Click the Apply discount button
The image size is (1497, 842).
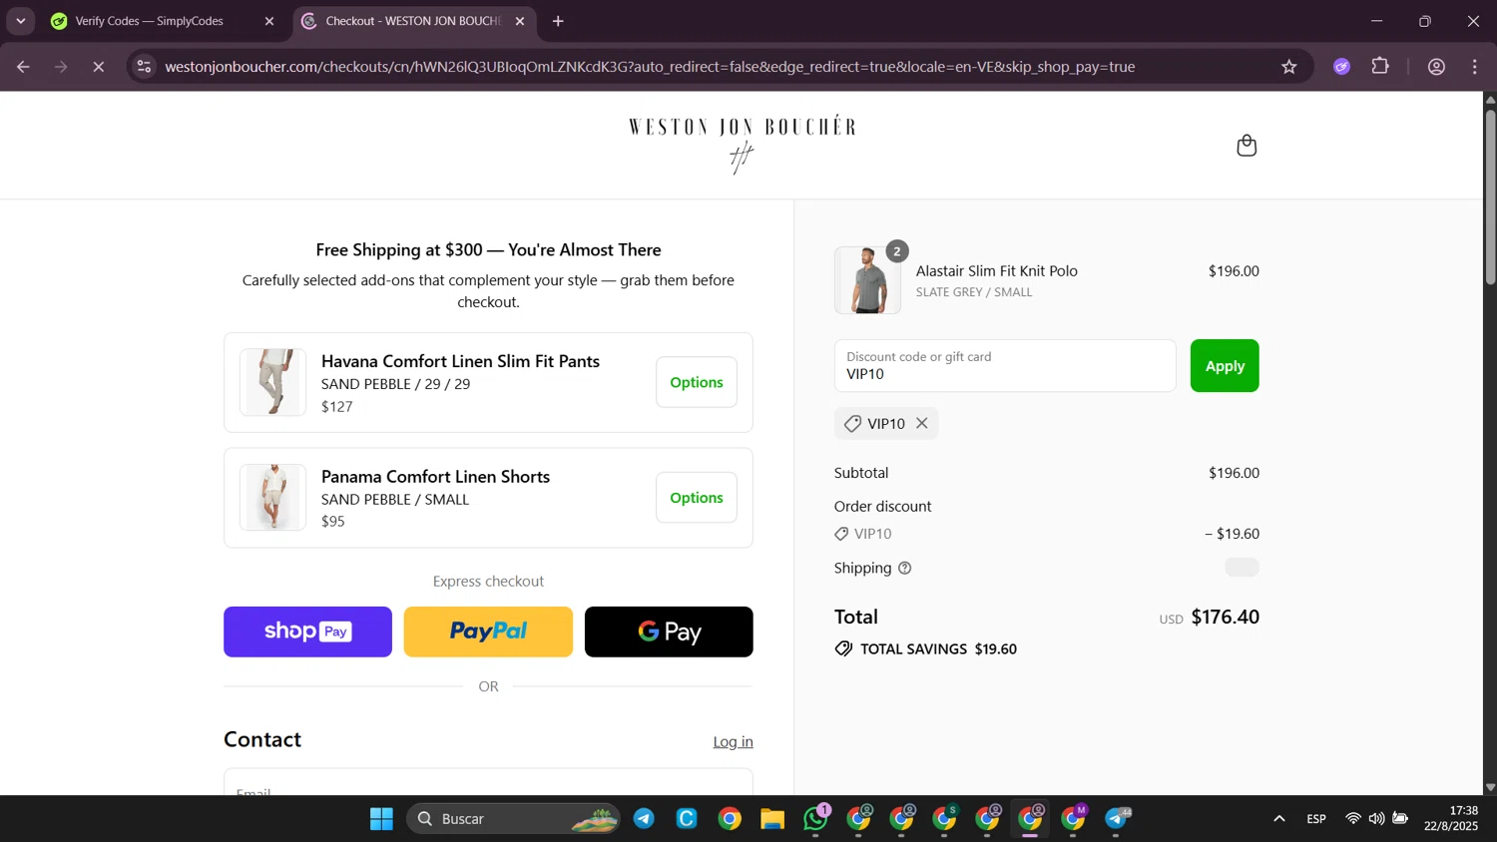[x=1224, y=366]
